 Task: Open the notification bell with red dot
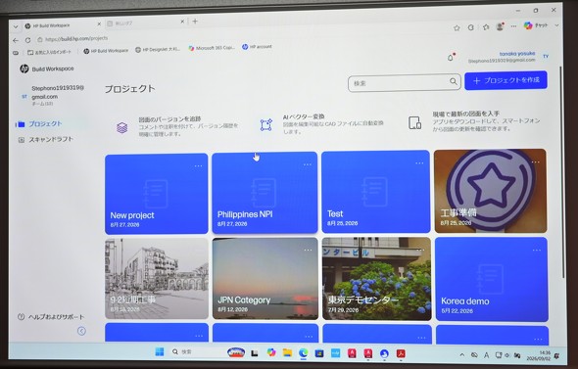click(451, 58)
